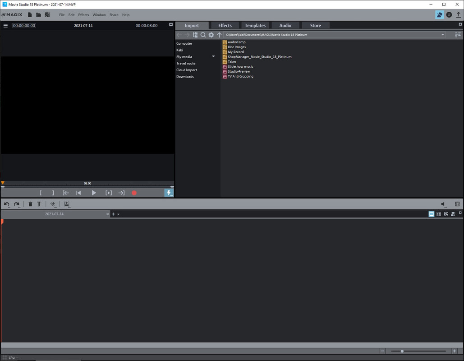
Task: Select the Slideshow music item
Action: (238, 67)
